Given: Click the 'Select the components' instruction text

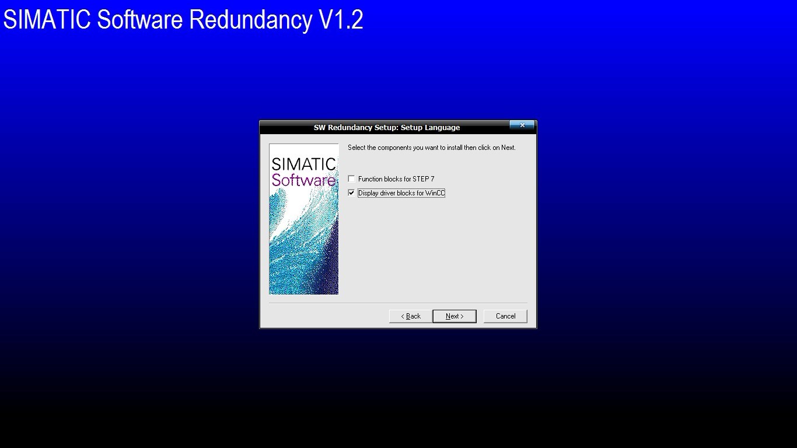Looking at the screenshot, I should [x=432, y=148].
